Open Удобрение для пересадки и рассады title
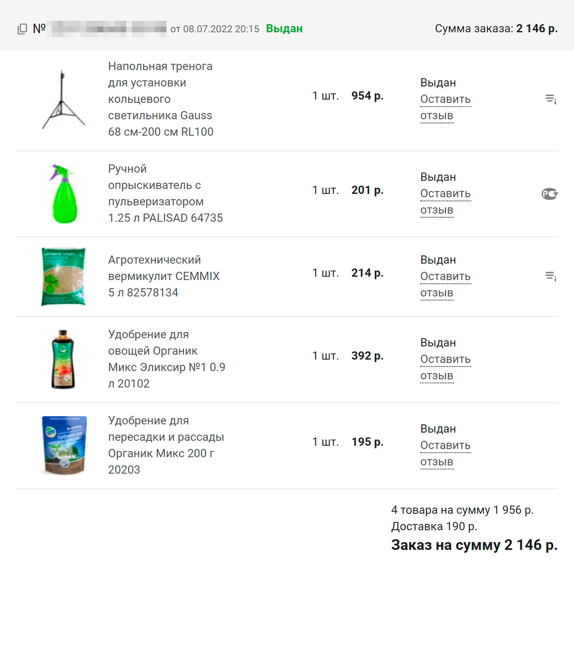The width and height of the screenshot is (574, 656). [166, 445]
